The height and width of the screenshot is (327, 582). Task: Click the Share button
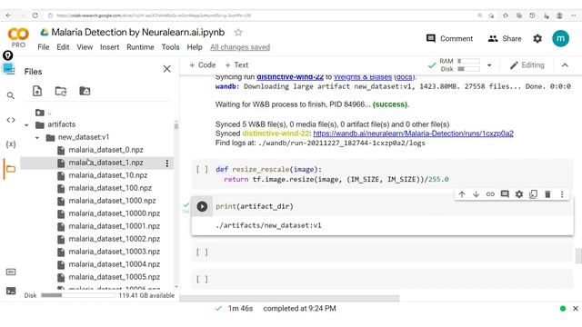(x=505, y=38)
